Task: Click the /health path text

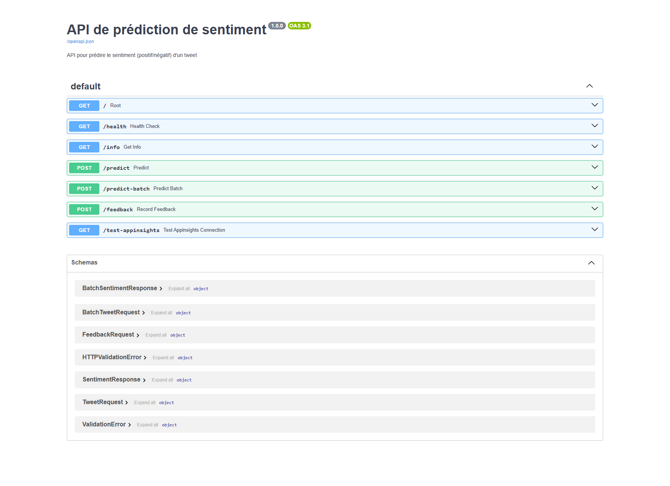Action: click(115, 126)
